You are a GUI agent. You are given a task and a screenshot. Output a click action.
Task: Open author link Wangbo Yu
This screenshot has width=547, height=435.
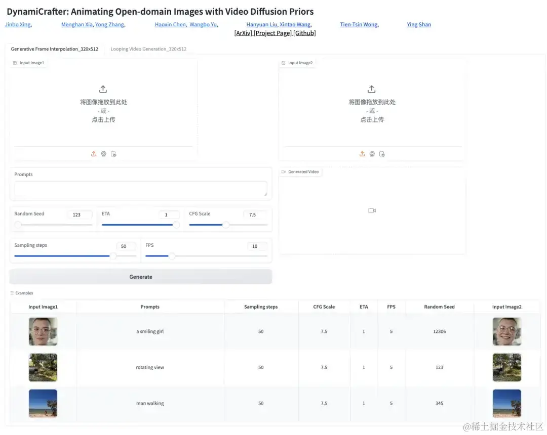(203, 24)
